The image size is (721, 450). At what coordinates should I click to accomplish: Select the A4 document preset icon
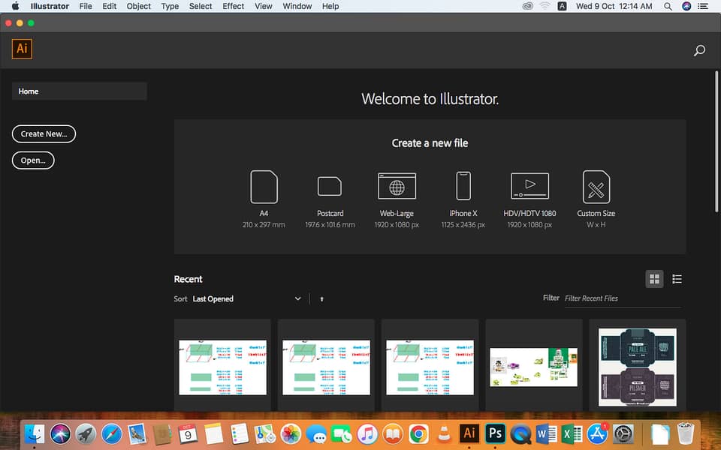(264, 187)
